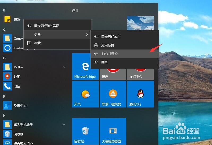Screen dimensions: 212x145
Task: Select 卸载 to uninstall the app
Action: click(58, 43)
